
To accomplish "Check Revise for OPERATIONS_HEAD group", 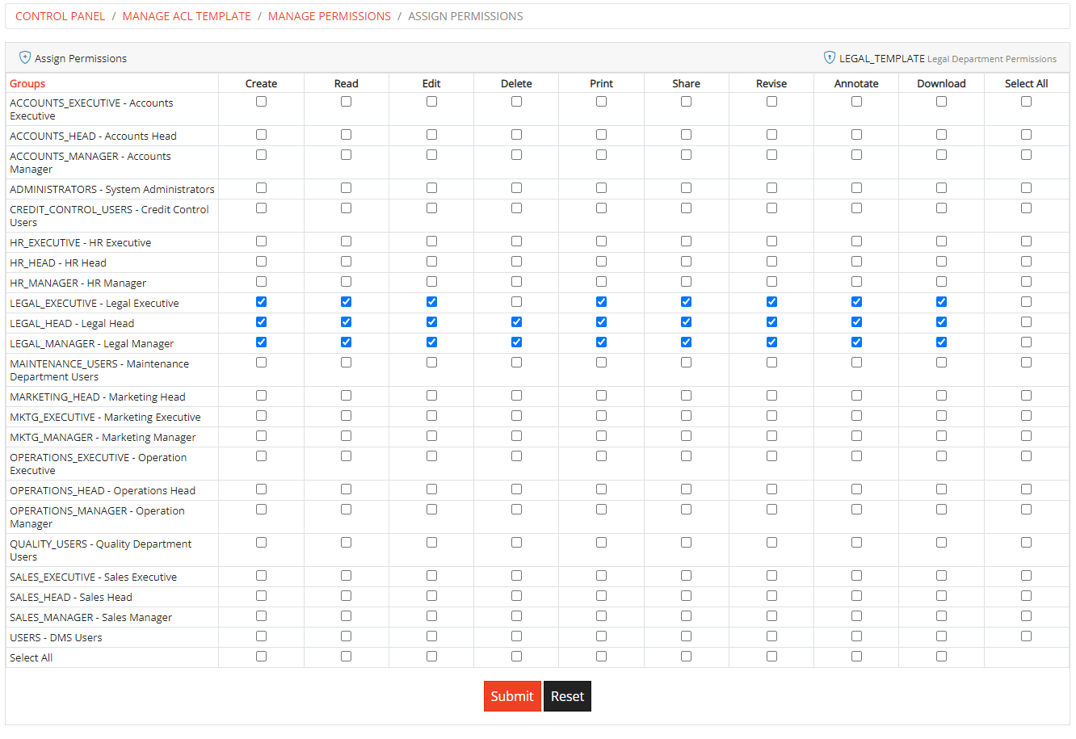I will click(x=771, y=489).
